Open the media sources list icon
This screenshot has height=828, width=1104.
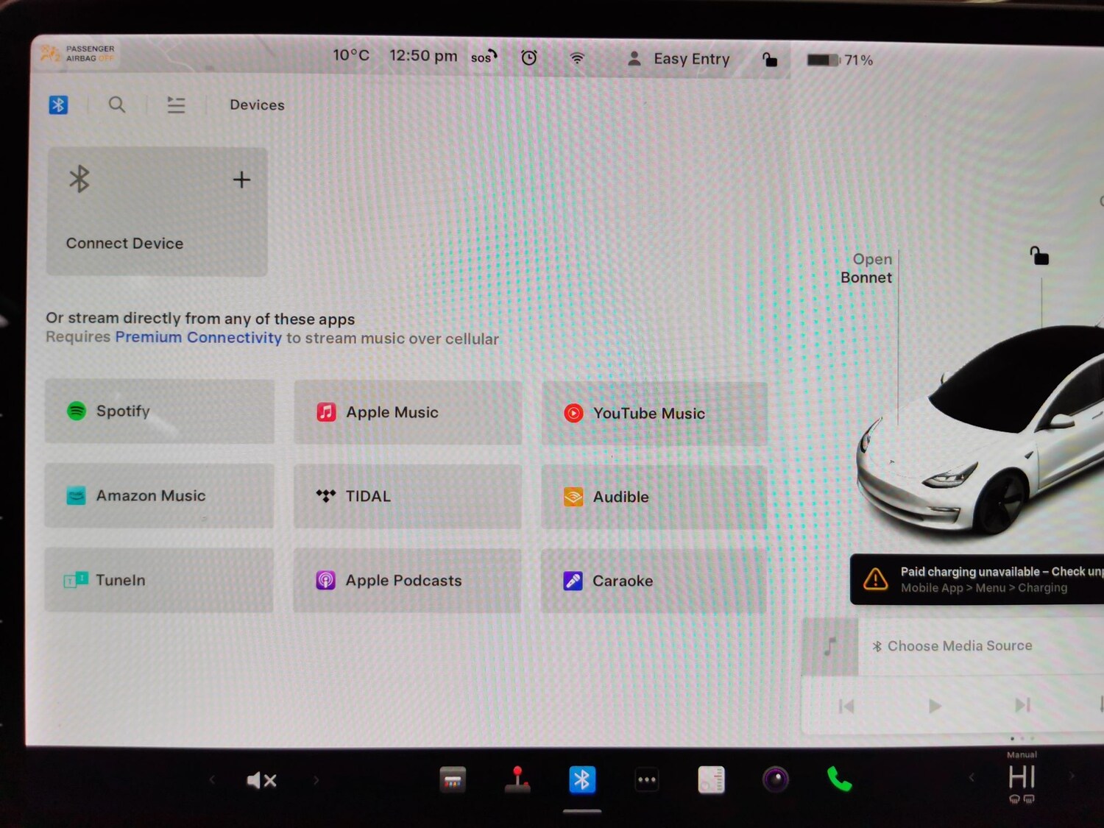[x=176, y=105]
